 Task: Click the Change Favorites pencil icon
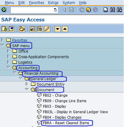[47, 29]
